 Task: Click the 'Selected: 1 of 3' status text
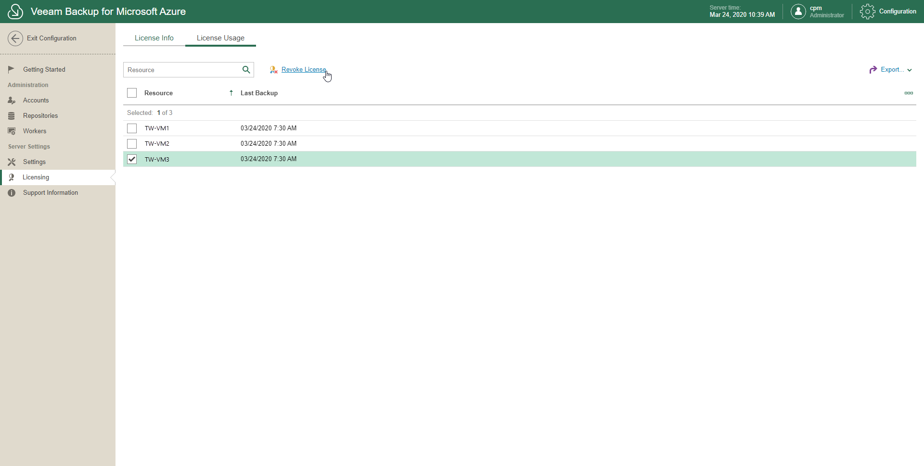[x=150, y=113]
